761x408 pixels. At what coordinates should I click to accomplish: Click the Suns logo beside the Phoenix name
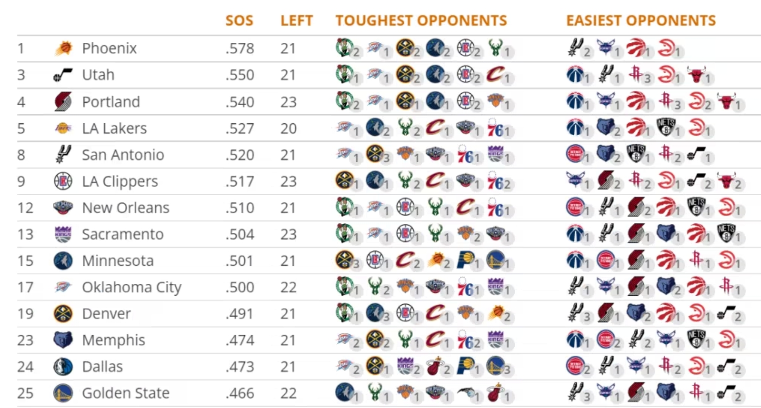tap(63, 48)
